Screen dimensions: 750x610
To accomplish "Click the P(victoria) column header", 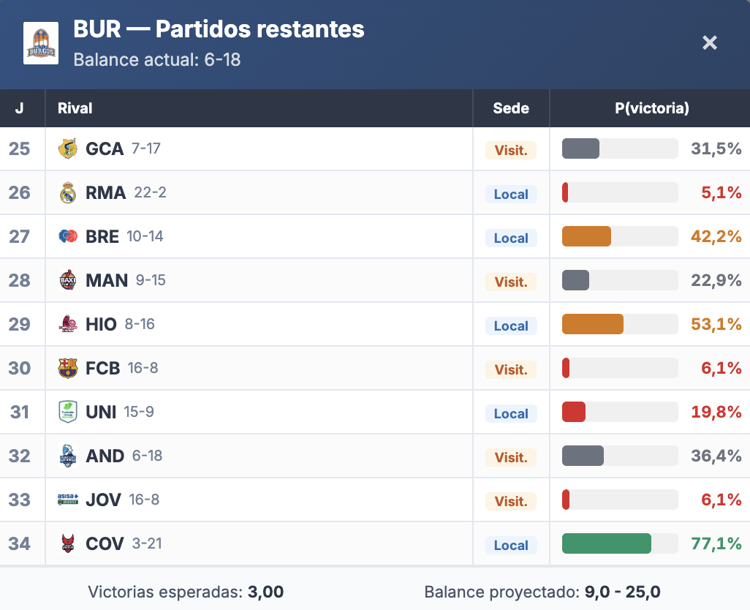I will coord(652,108).
